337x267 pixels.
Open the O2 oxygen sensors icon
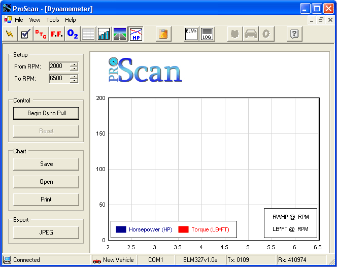(73, 34)
